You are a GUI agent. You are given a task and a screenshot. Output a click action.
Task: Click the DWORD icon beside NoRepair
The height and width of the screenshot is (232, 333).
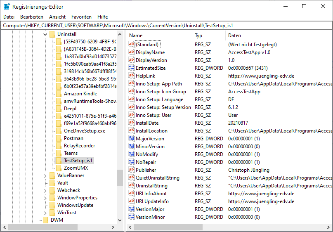[132, 162]
